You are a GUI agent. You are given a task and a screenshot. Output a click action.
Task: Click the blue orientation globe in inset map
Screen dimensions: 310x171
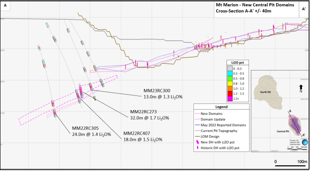(305, 142)
